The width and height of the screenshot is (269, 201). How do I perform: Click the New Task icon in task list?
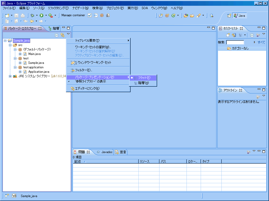228,35
